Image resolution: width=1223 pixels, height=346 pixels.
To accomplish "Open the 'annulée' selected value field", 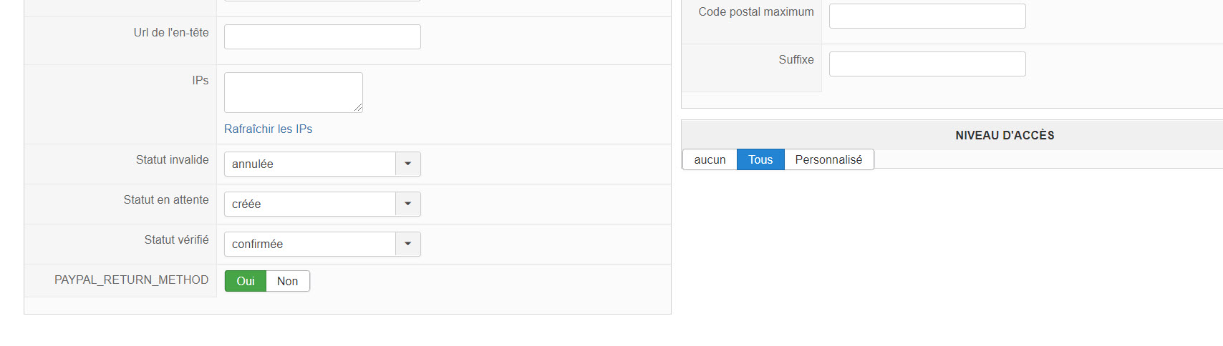I will 310,164.
